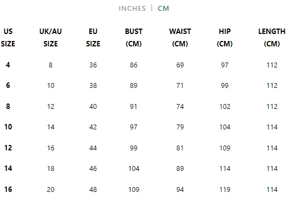Screen dimensions: 290x200
Task: Select US size 14 row label
Action: tap(8, 168)
